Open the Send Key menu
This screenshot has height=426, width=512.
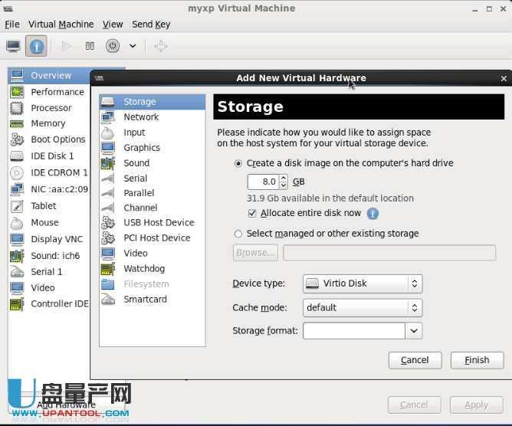click(x=151, y=25)
